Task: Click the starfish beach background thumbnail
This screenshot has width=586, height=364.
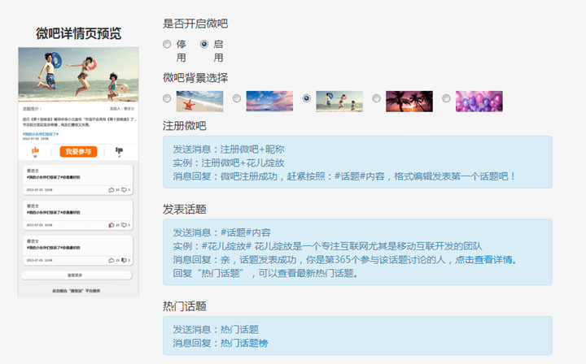Action: [199, 101]
